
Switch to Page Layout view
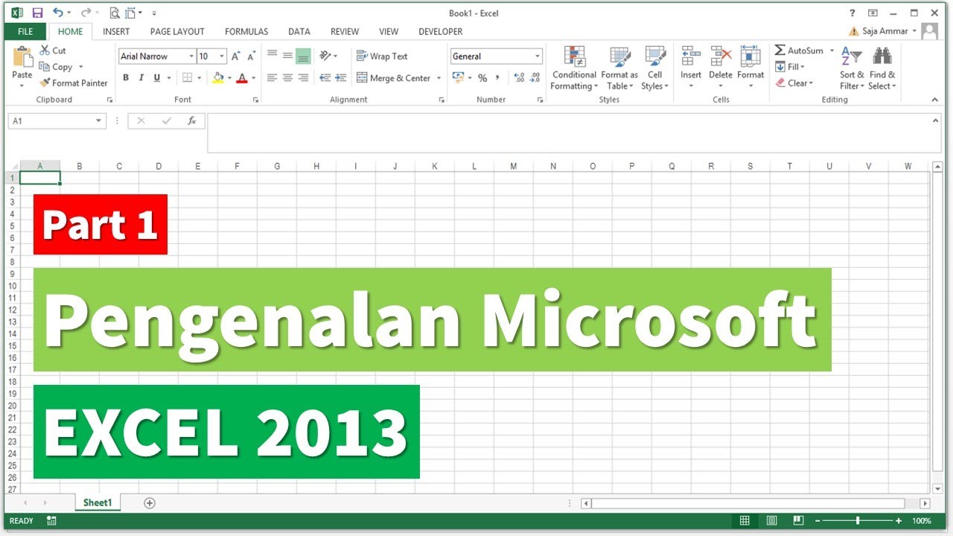click(x=771, y=521)
